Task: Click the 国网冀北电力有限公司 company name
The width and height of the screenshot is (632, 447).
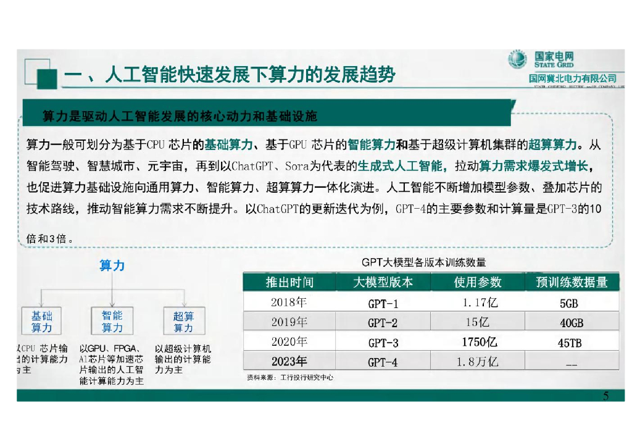Action: [x=573, y=78]
